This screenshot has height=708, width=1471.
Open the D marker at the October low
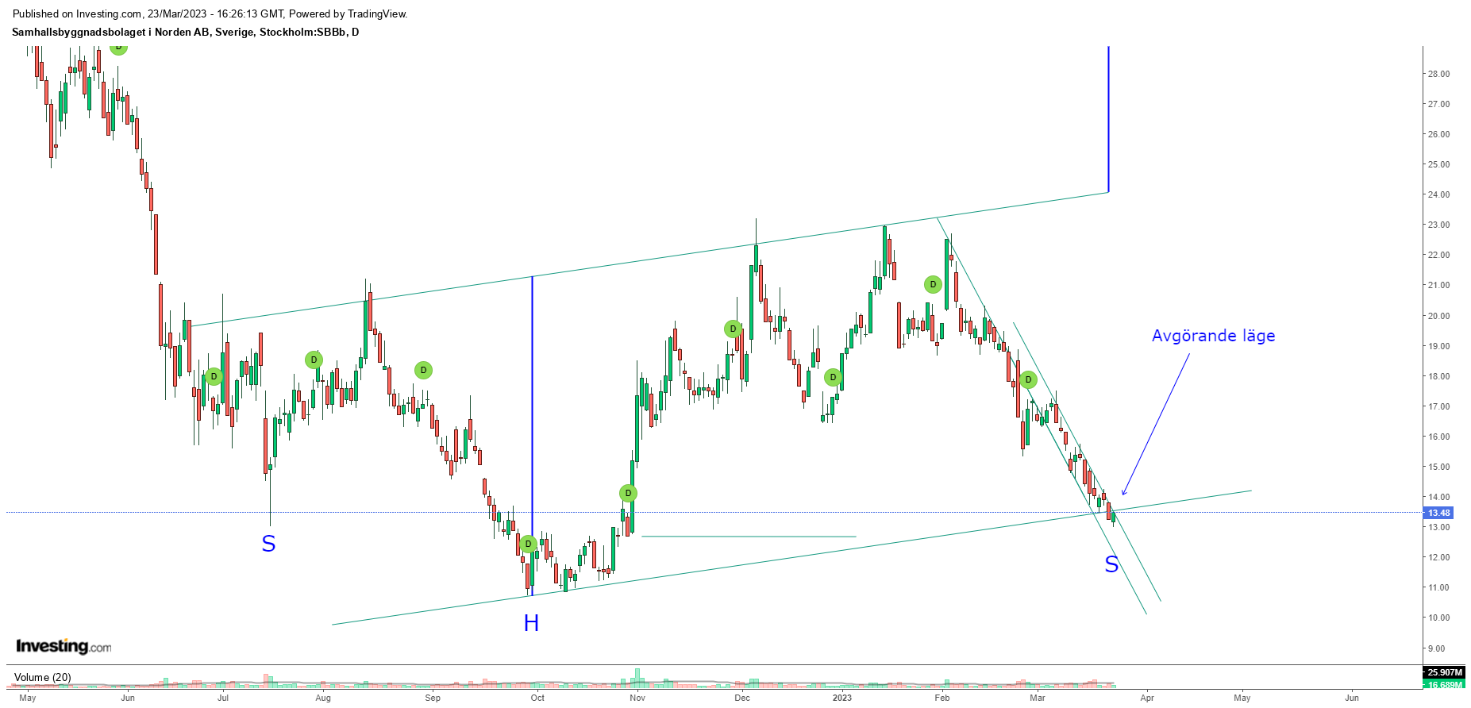click(x=528, y=544)
